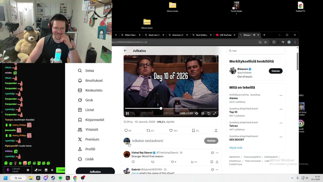The width and height of the screenshot is (323, 182).
Task: Switch to the Paul Golding browser tab
Action: pos(201,35)
